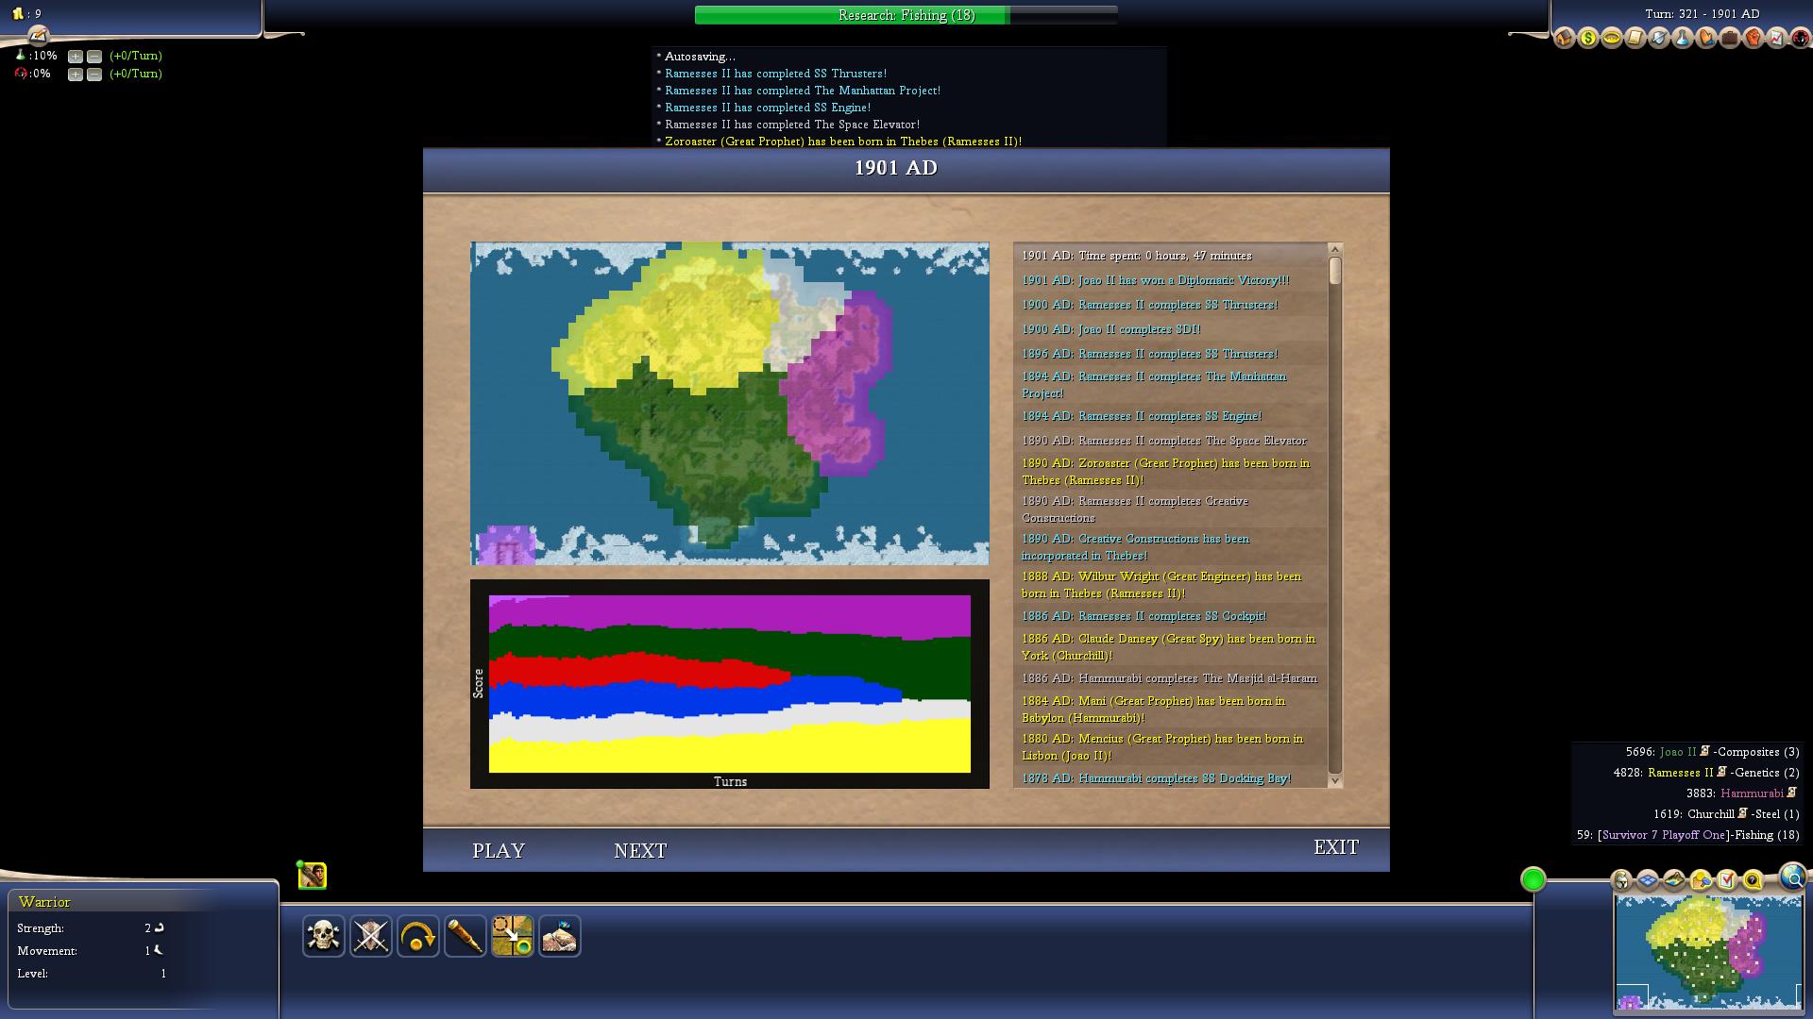Open the Domestic Advisor house icon
1813x1019 pixels.
(1565, 38)
